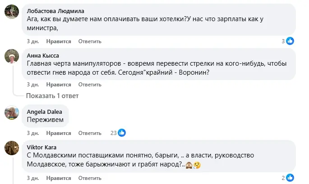Image resolution: width=309 pixels, height=184 pixels.
Task: Reply to Лобастова Людмила's comment
Action: coord(90,41)
